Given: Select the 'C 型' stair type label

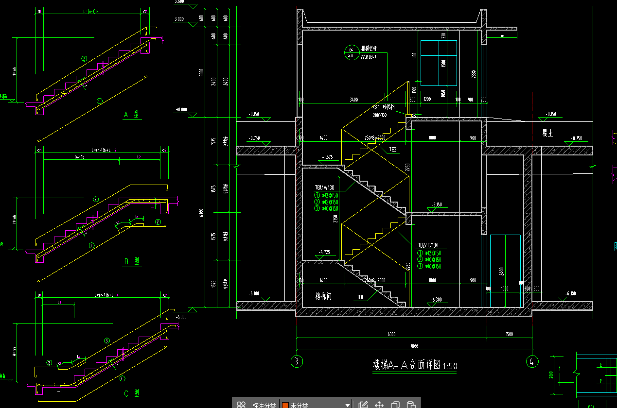Looking at the screenshot, I should [131, 393].
